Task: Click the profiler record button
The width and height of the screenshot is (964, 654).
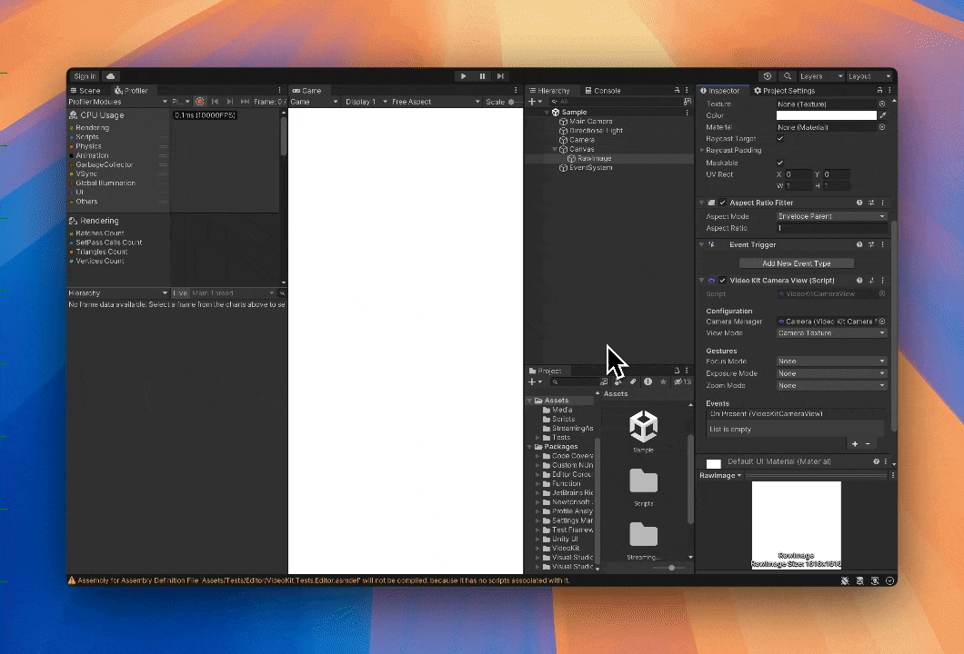Action: pos(200,102)
